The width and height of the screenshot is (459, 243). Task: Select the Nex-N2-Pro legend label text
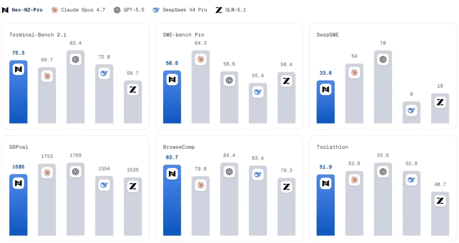(x=27, y=10)
